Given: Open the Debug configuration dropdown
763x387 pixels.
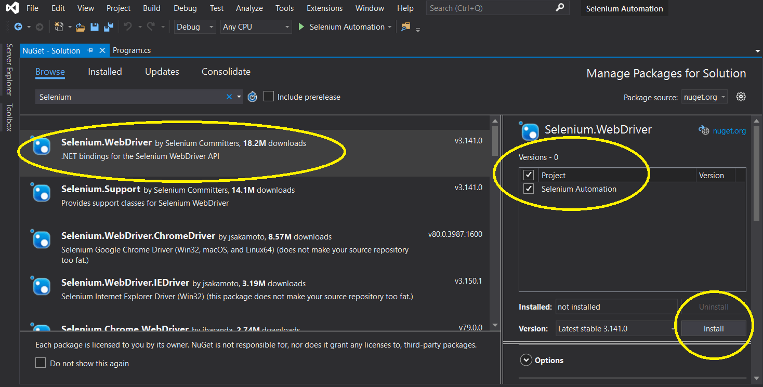Looking at the screenshot, I should click(195, 27).
